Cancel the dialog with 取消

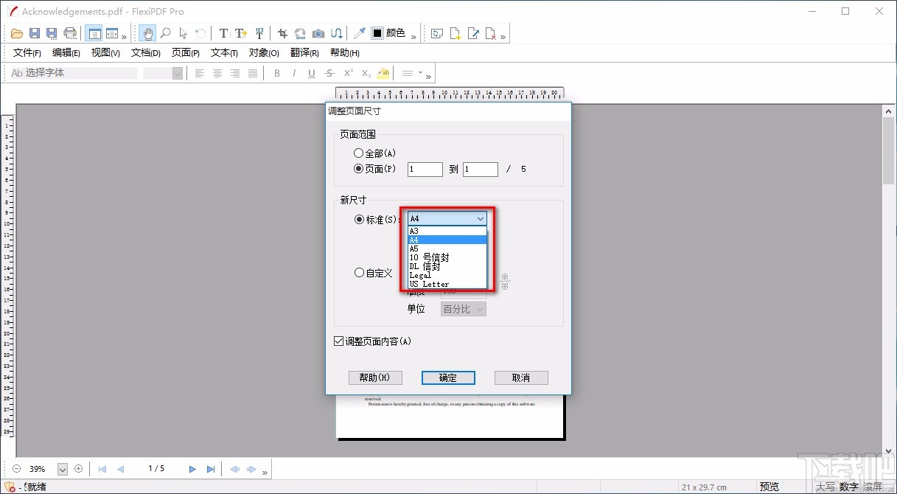point(521,378)
